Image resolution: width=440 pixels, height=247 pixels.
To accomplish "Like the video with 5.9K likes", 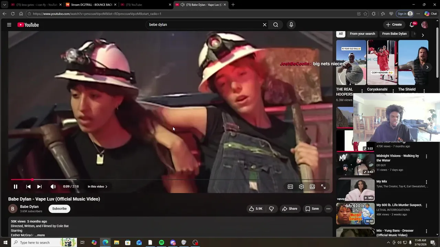I will click(x=256, y=209).
